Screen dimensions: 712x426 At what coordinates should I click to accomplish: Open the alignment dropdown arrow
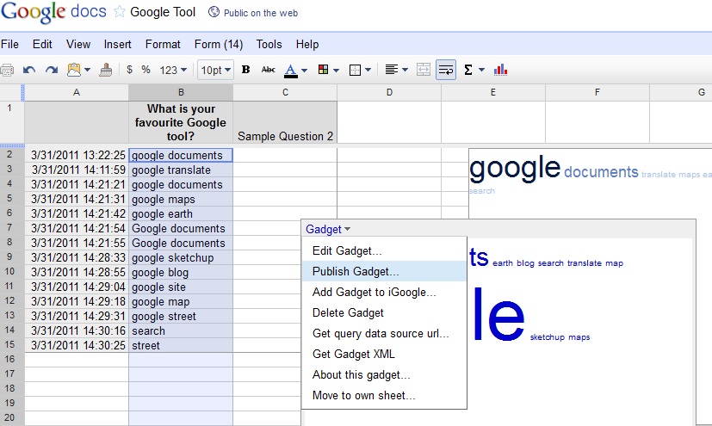click(x=405, y=70)
